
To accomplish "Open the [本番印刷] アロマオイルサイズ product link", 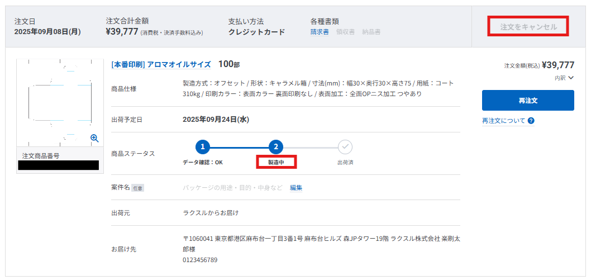I will [161, 64].
